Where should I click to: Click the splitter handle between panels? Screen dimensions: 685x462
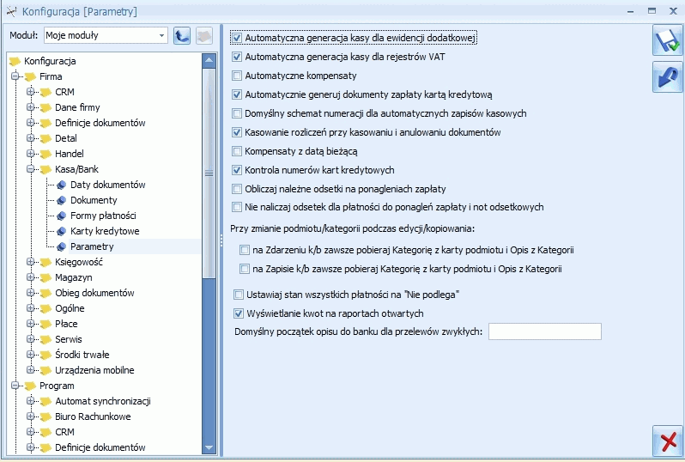(x=221, y=240)
